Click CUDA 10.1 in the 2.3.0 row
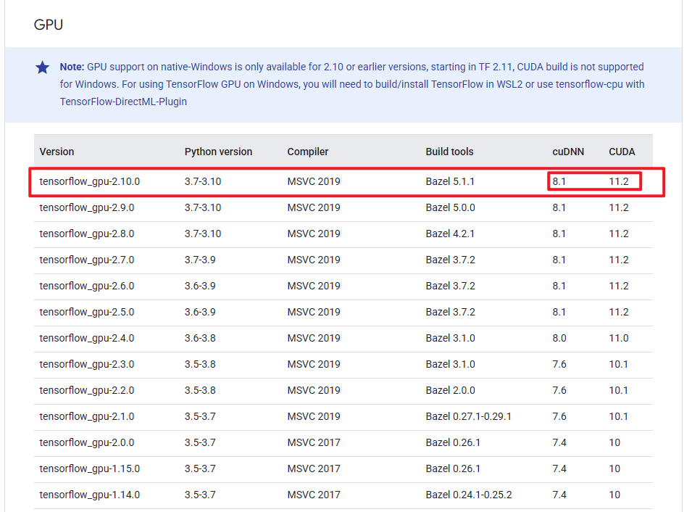Image resolution: width=684 pixels, height=512 pixels. pos(618,365)
